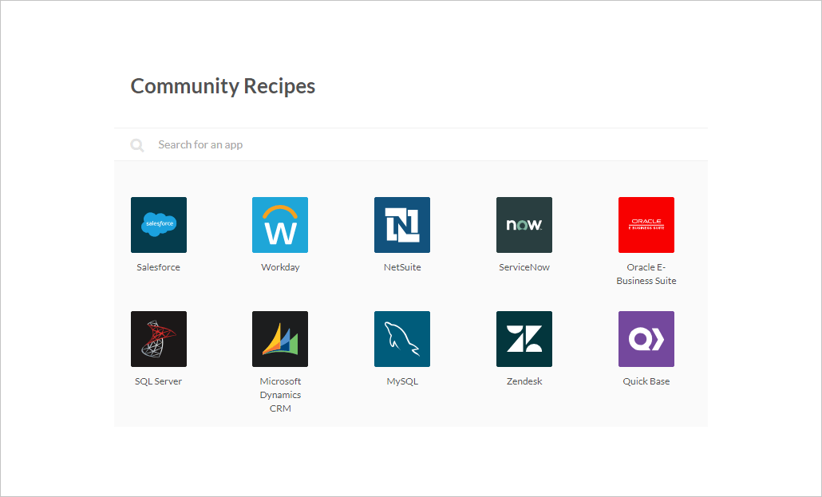Select the Microsoft Dynamics CRM icon
The image size is (822, 497).
[x=280, y=339]
